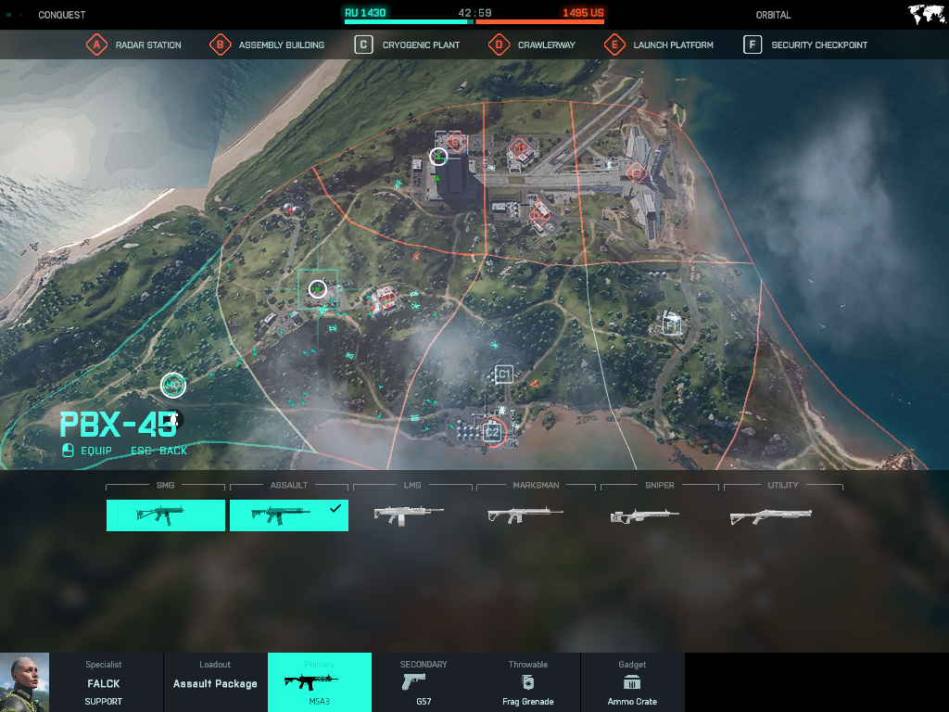
Task: Click the 42:59 match timer
Action: (474, 13)
